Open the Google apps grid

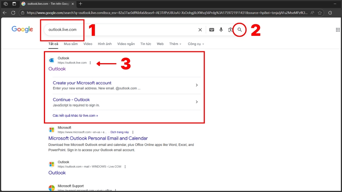tap(338, 30)
